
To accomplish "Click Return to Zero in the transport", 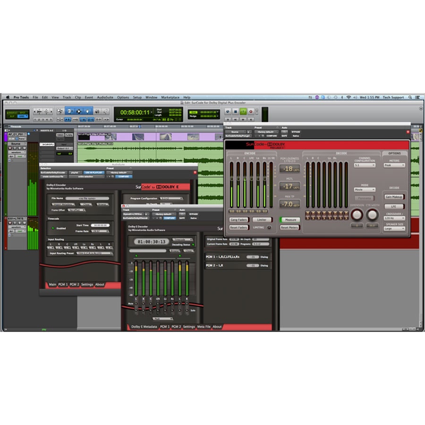I will point(228,119).
